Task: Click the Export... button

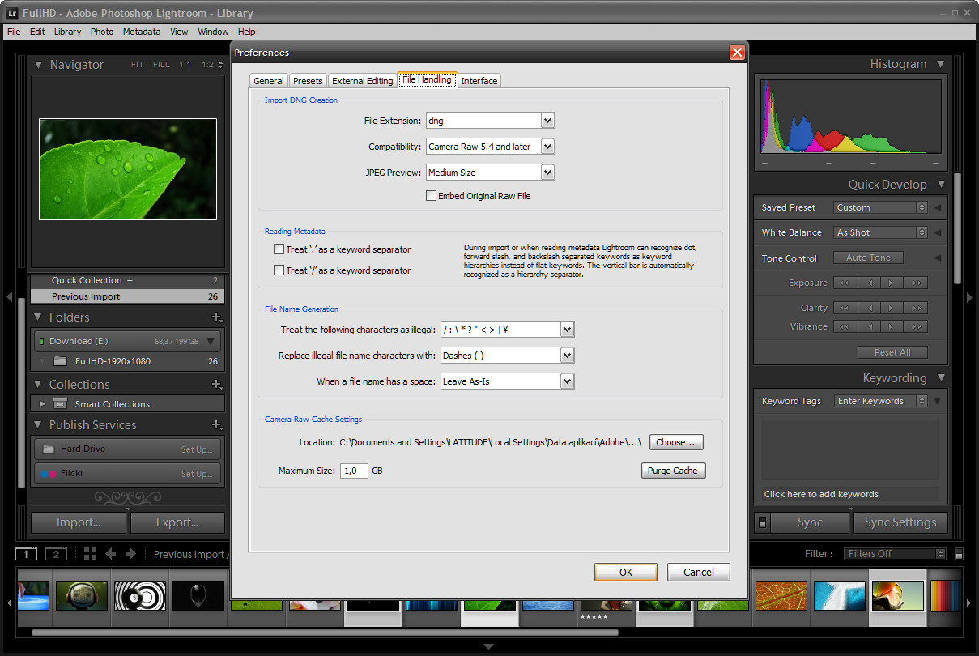Action: click(177, 522)
